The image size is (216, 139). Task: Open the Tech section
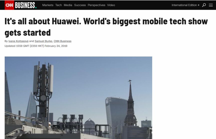[58, 5]
